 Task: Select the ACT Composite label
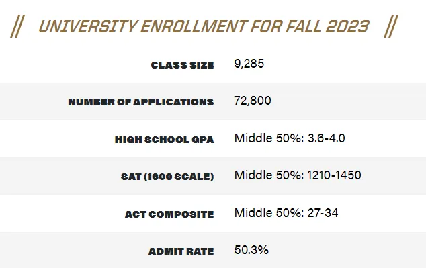[x=169, y=214]
